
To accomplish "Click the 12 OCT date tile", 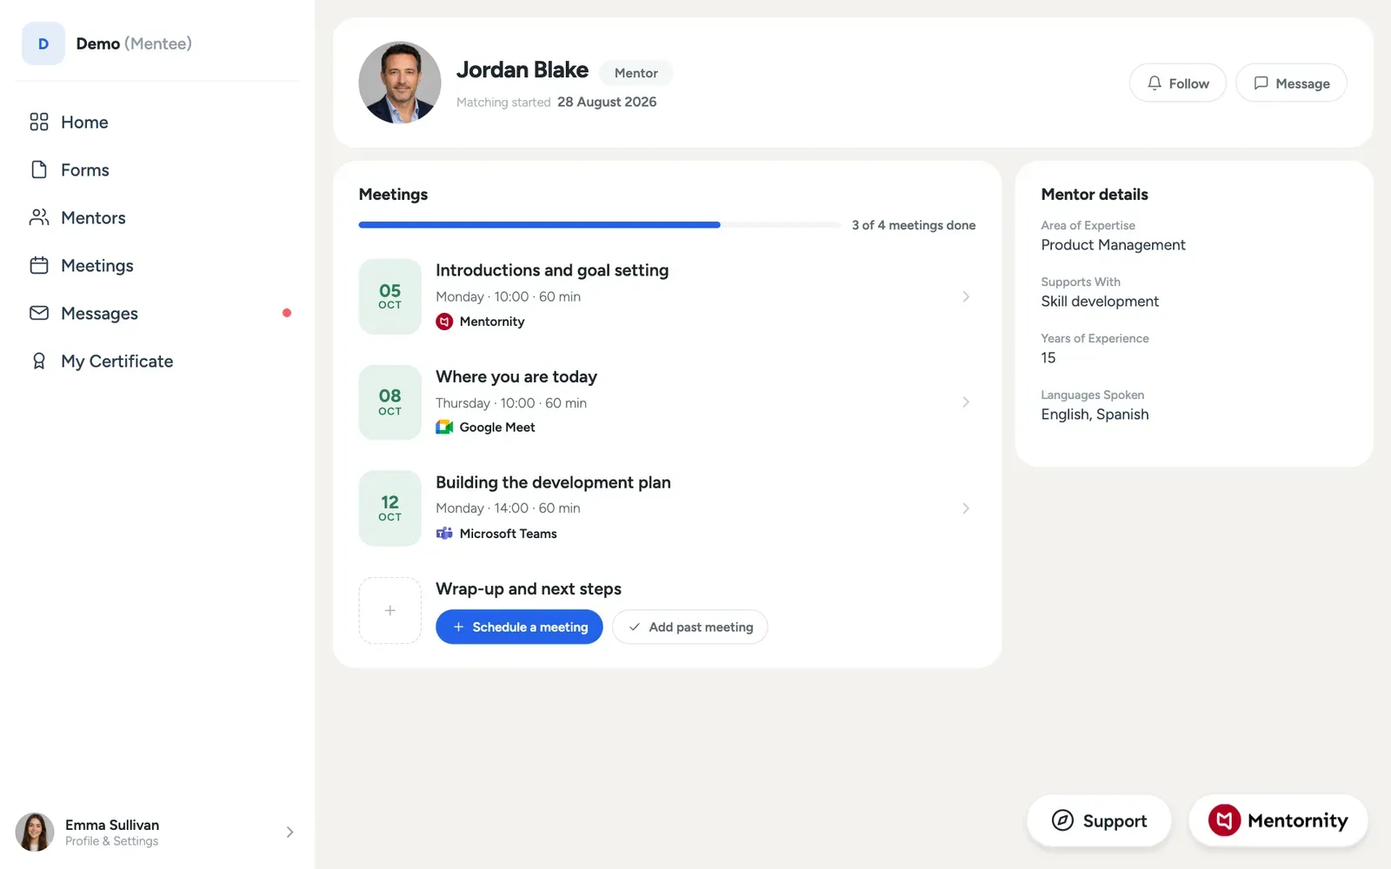I will (390, 508).
